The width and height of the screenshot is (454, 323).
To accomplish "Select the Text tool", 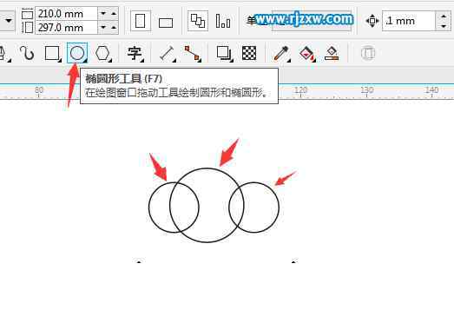I will pyautogui.click(x=135, y=53).
